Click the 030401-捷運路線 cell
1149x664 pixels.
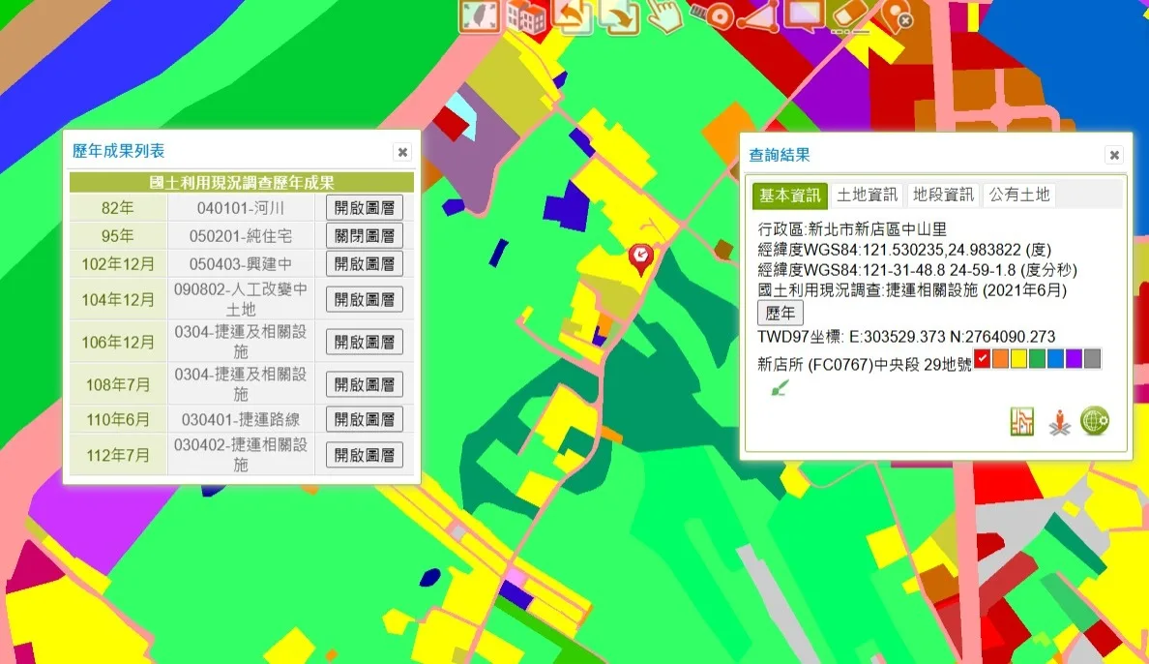[x=241, y=419]
